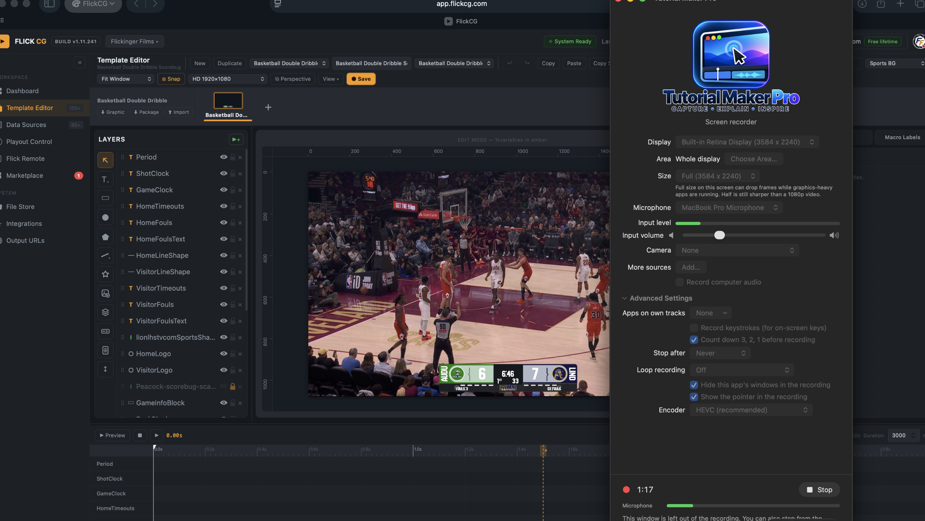
Task: Click the redo arrow in Template Editor
Action: point(527,63)
